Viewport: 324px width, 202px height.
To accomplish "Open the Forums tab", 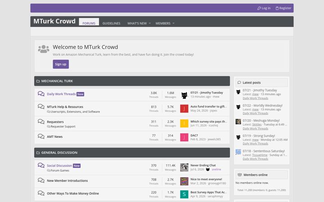I will pyautogui.click(x=89, y=22).
